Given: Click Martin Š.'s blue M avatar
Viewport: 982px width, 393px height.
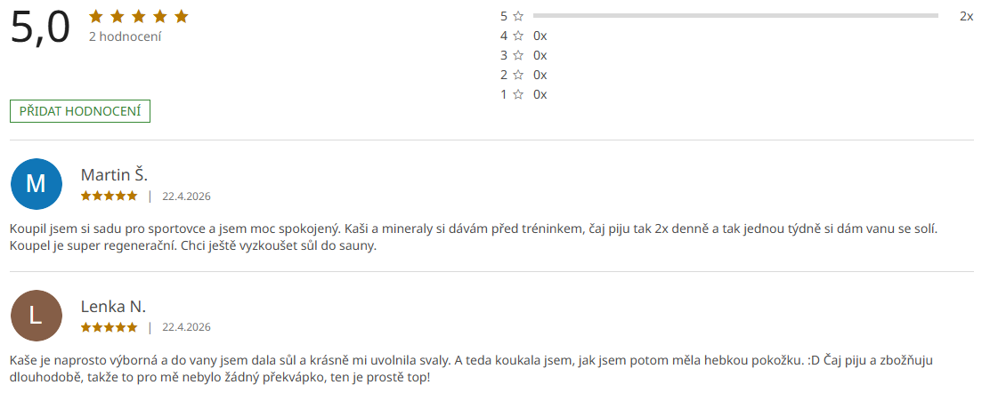Looking at the screenshot, I should click(x=36, y=184).
